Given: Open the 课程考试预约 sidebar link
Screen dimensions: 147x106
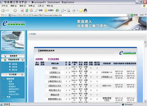Looking at the screenshot, I should click(x=14, y=89).
